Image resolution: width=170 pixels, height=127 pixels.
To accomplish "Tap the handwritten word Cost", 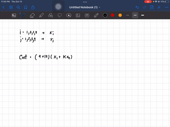I will coord(23,57).
